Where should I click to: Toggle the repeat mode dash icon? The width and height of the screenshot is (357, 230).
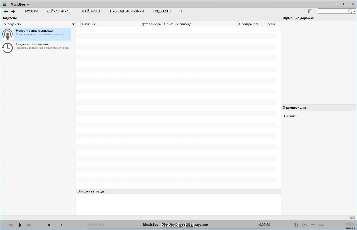pos(313,225)
